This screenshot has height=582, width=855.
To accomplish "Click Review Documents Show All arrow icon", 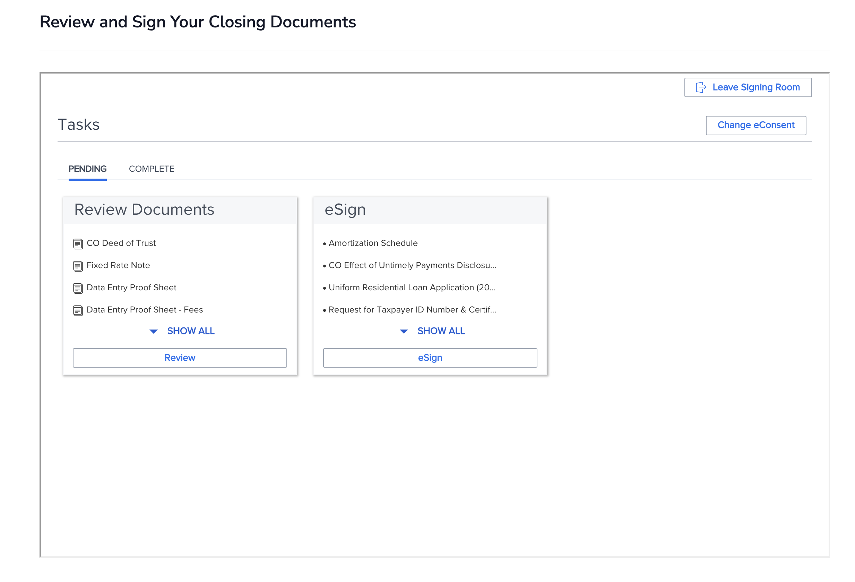I will 153,331.
